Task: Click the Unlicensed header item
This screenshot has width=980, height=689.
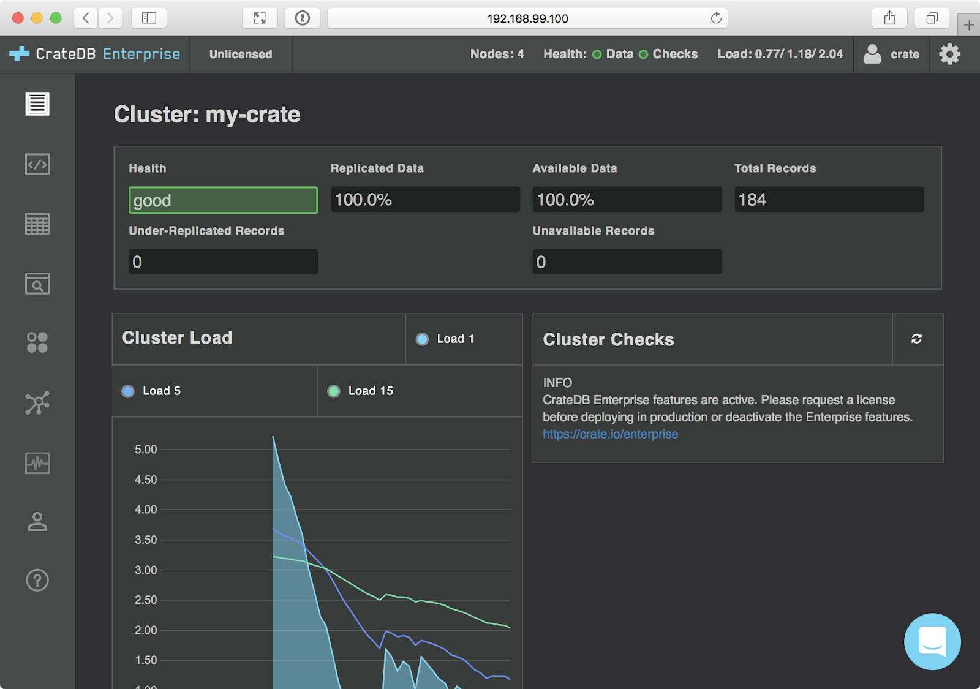Action: [241, 55]
